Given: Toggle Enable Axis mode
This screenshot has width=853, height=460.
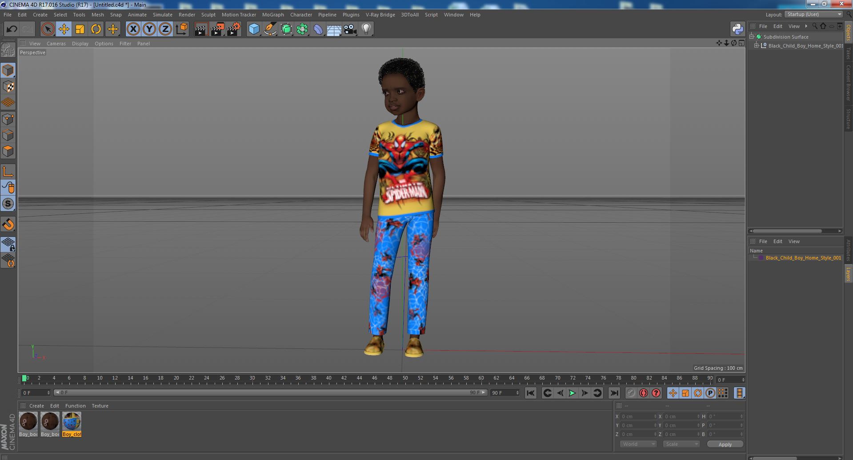Looking at the screenshot, I should pyautogui.click(x=8, y=172).
